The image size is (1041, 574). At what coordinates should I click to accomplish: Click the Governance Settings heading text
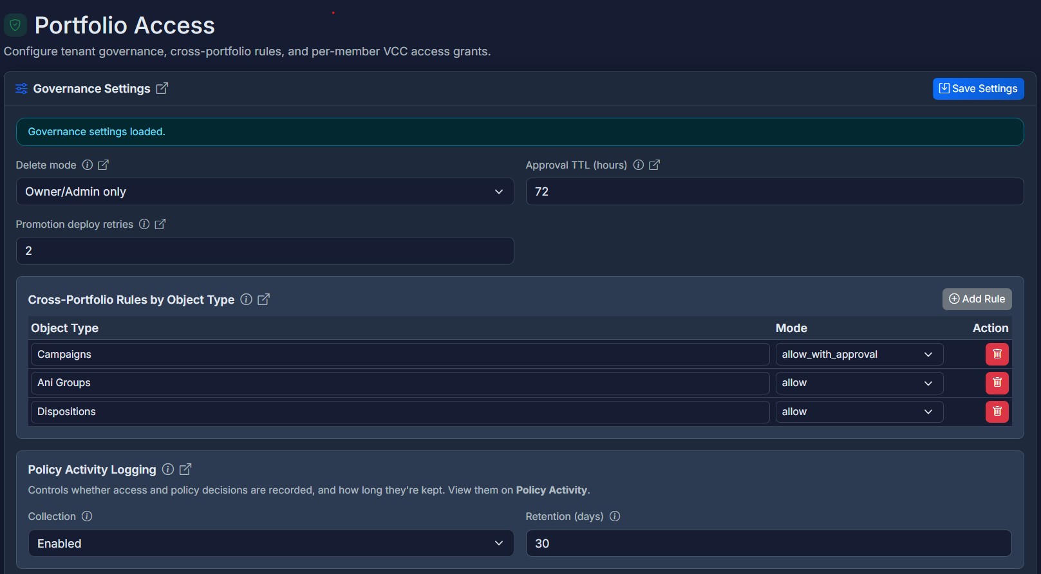click(x=91, y=89)
